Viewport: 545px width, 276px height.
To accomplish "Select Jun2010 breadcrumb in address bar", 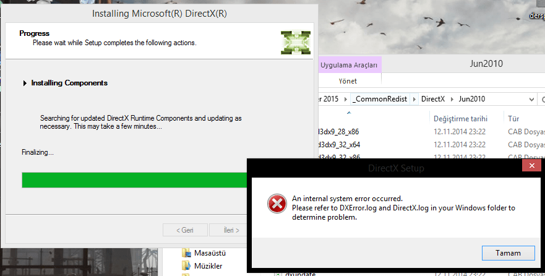I will click(471, 99).
